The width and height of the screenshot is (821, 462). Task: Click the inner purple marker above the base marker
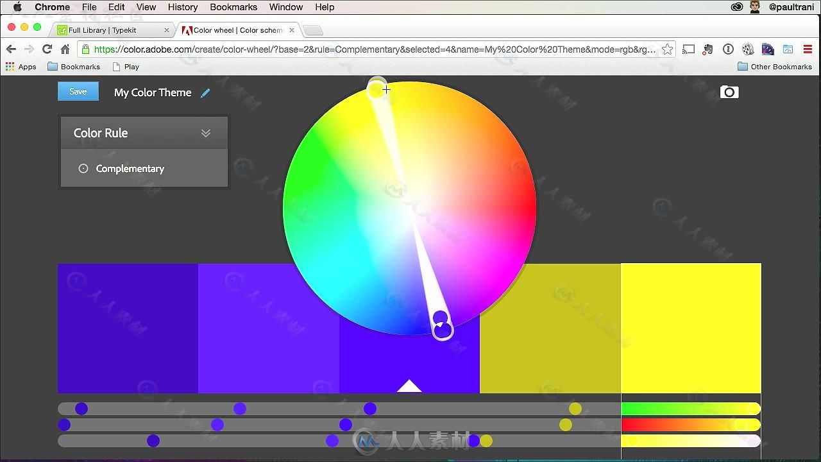tap(440, 317)
